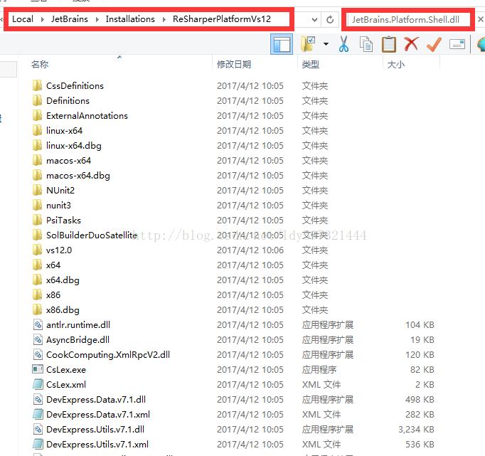Expand the arrow after JetBrains breadcrumb
The width and height of the screenshot is (485, 456).
point(97,19)
